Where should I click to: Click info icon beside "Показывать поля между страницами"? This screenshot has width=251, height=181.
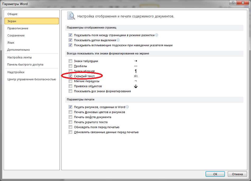157,35
